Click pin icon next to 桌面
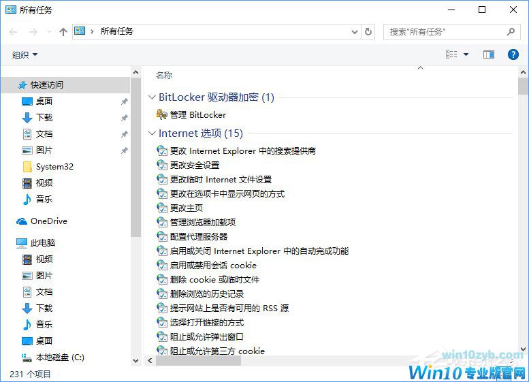The height and width of the screenshot is (382, 529). tap(125, 101)
